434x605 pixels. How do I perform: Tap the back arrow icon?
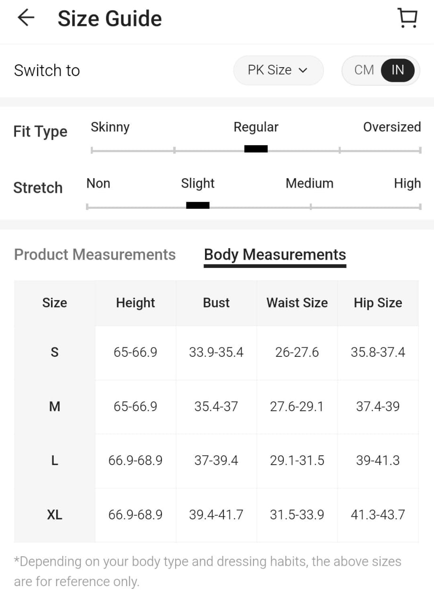(26, 18)
